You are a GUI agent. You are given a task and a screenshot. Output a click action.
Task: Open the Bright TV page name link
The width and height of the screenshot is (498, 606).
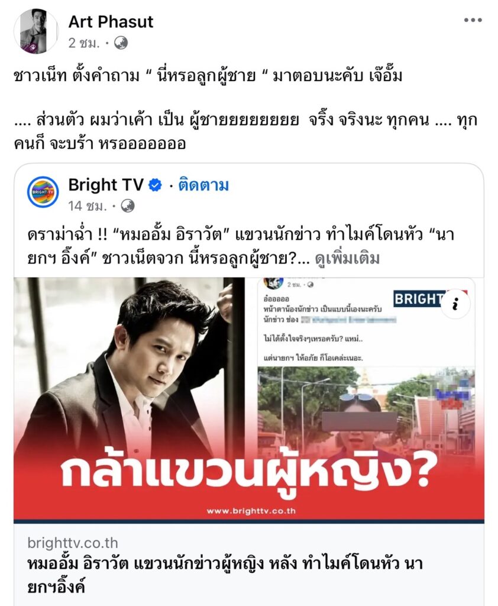106,185
